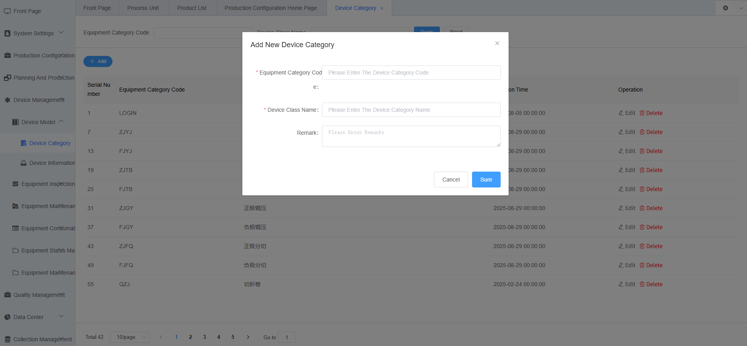This screenshot has width=747, height=346.
Task: Click the Edit pencil icon for ZJGY
Action: (621, 208)
